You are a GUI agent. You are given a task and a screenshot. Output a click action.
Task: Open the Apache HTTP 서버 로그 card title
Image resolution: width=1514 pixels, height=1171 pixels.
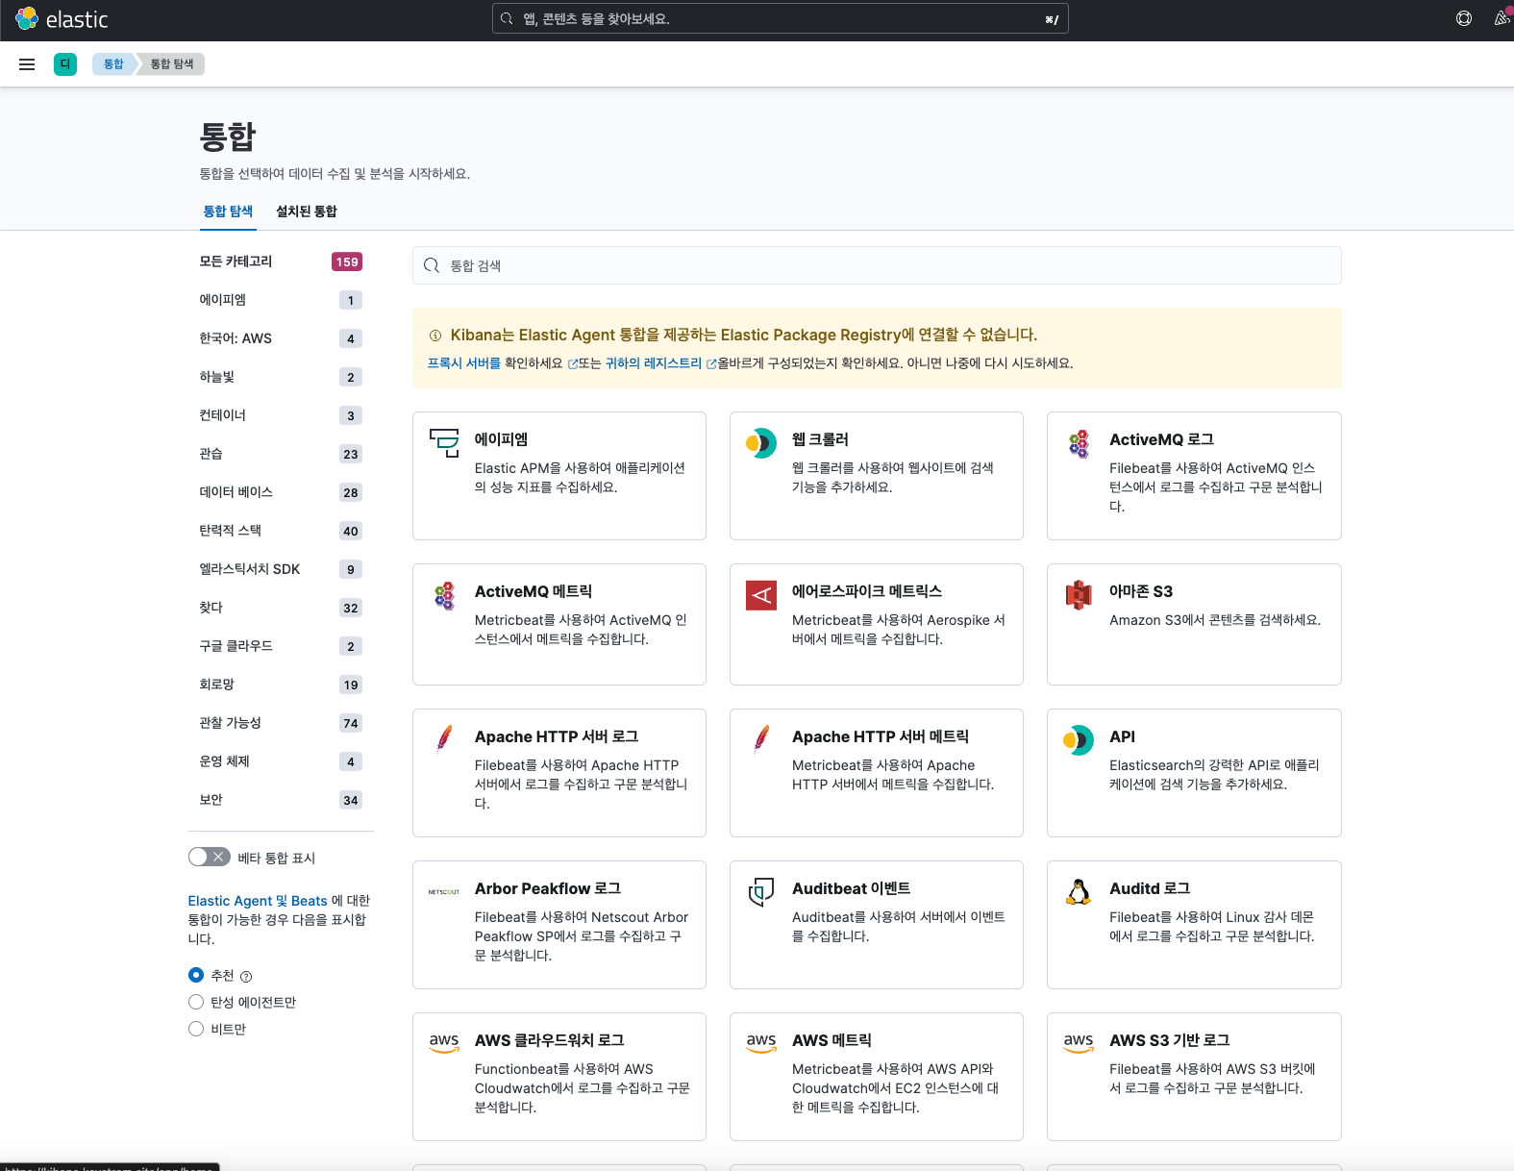click(x=557, y=736)
